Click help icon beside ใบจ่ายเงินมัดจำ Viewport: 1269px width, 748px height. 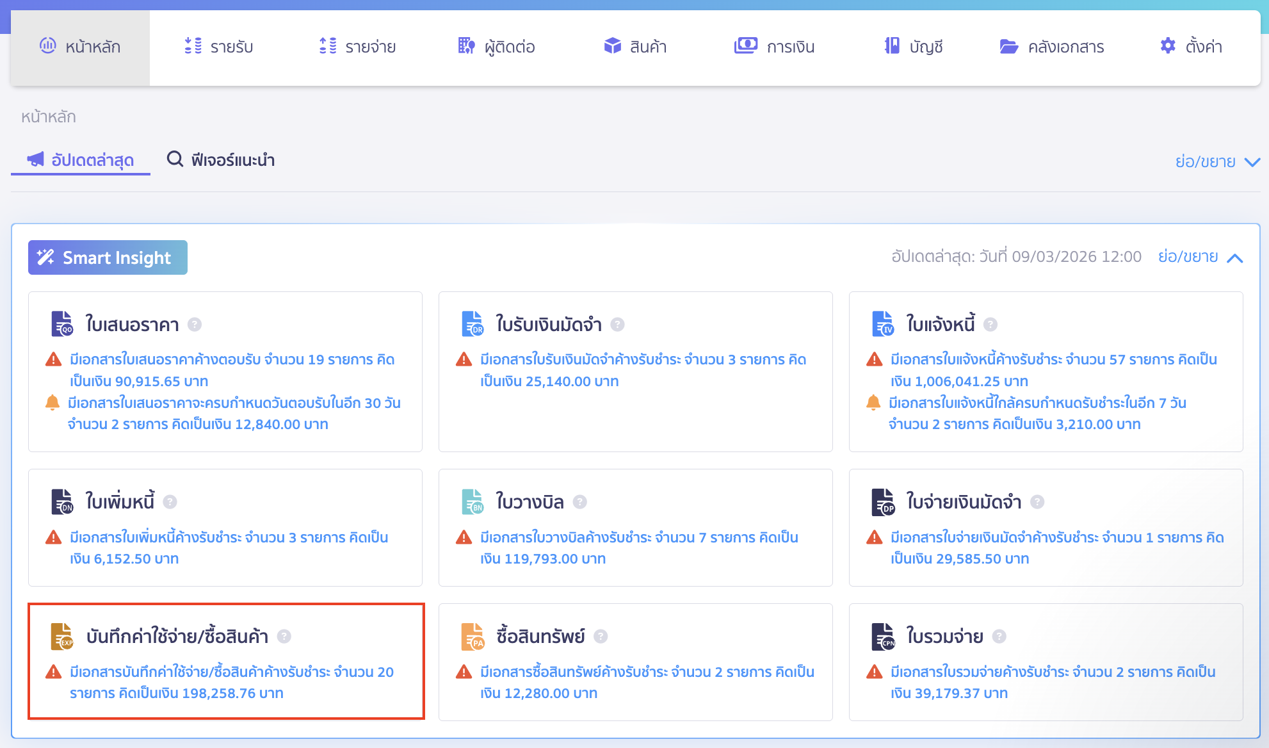[1037, 502]
